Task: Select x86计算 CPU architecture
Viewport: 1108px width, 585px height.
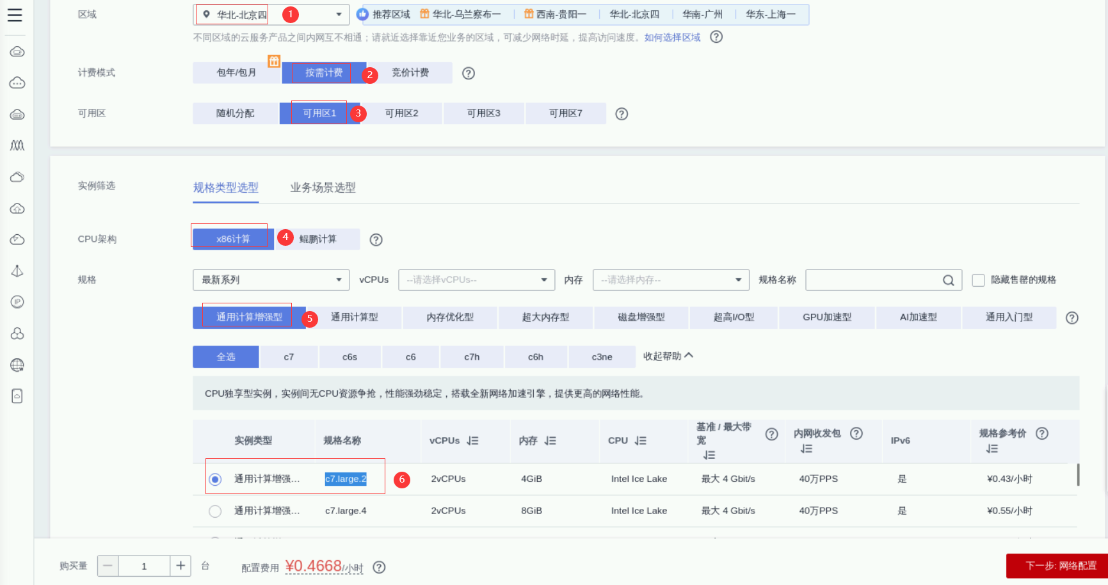Action: (x=233, y=239)
